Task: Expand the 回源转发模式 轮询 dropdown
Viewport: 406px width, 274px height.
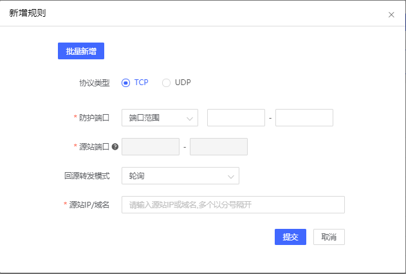Action: (180, 176)
